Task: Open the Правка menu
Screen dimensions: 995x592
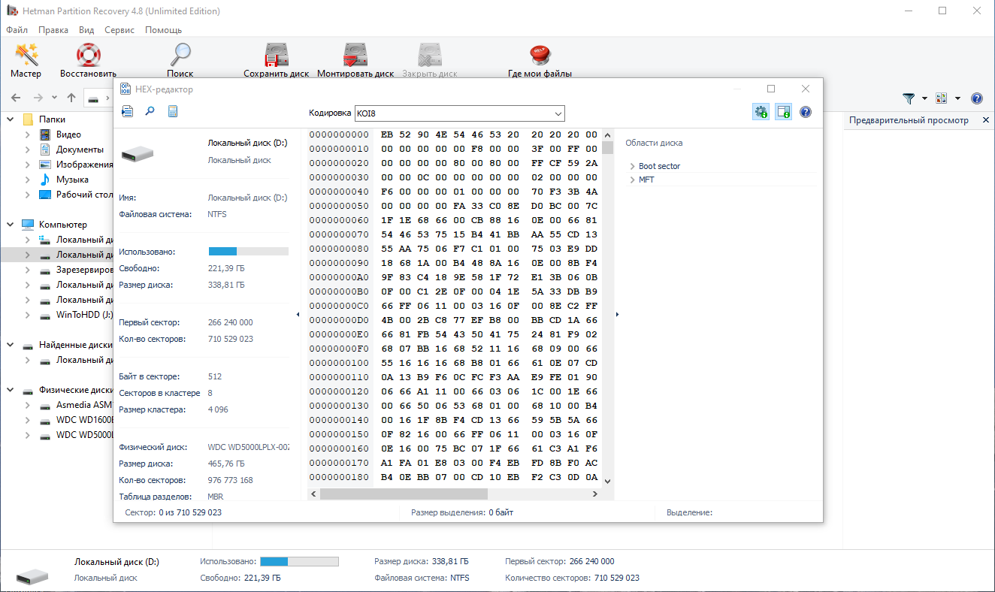Action: (x=53, y=30)
